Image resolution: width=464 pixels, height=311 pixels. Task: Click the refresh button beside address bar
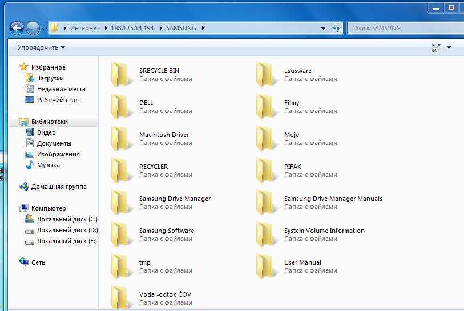336,28
